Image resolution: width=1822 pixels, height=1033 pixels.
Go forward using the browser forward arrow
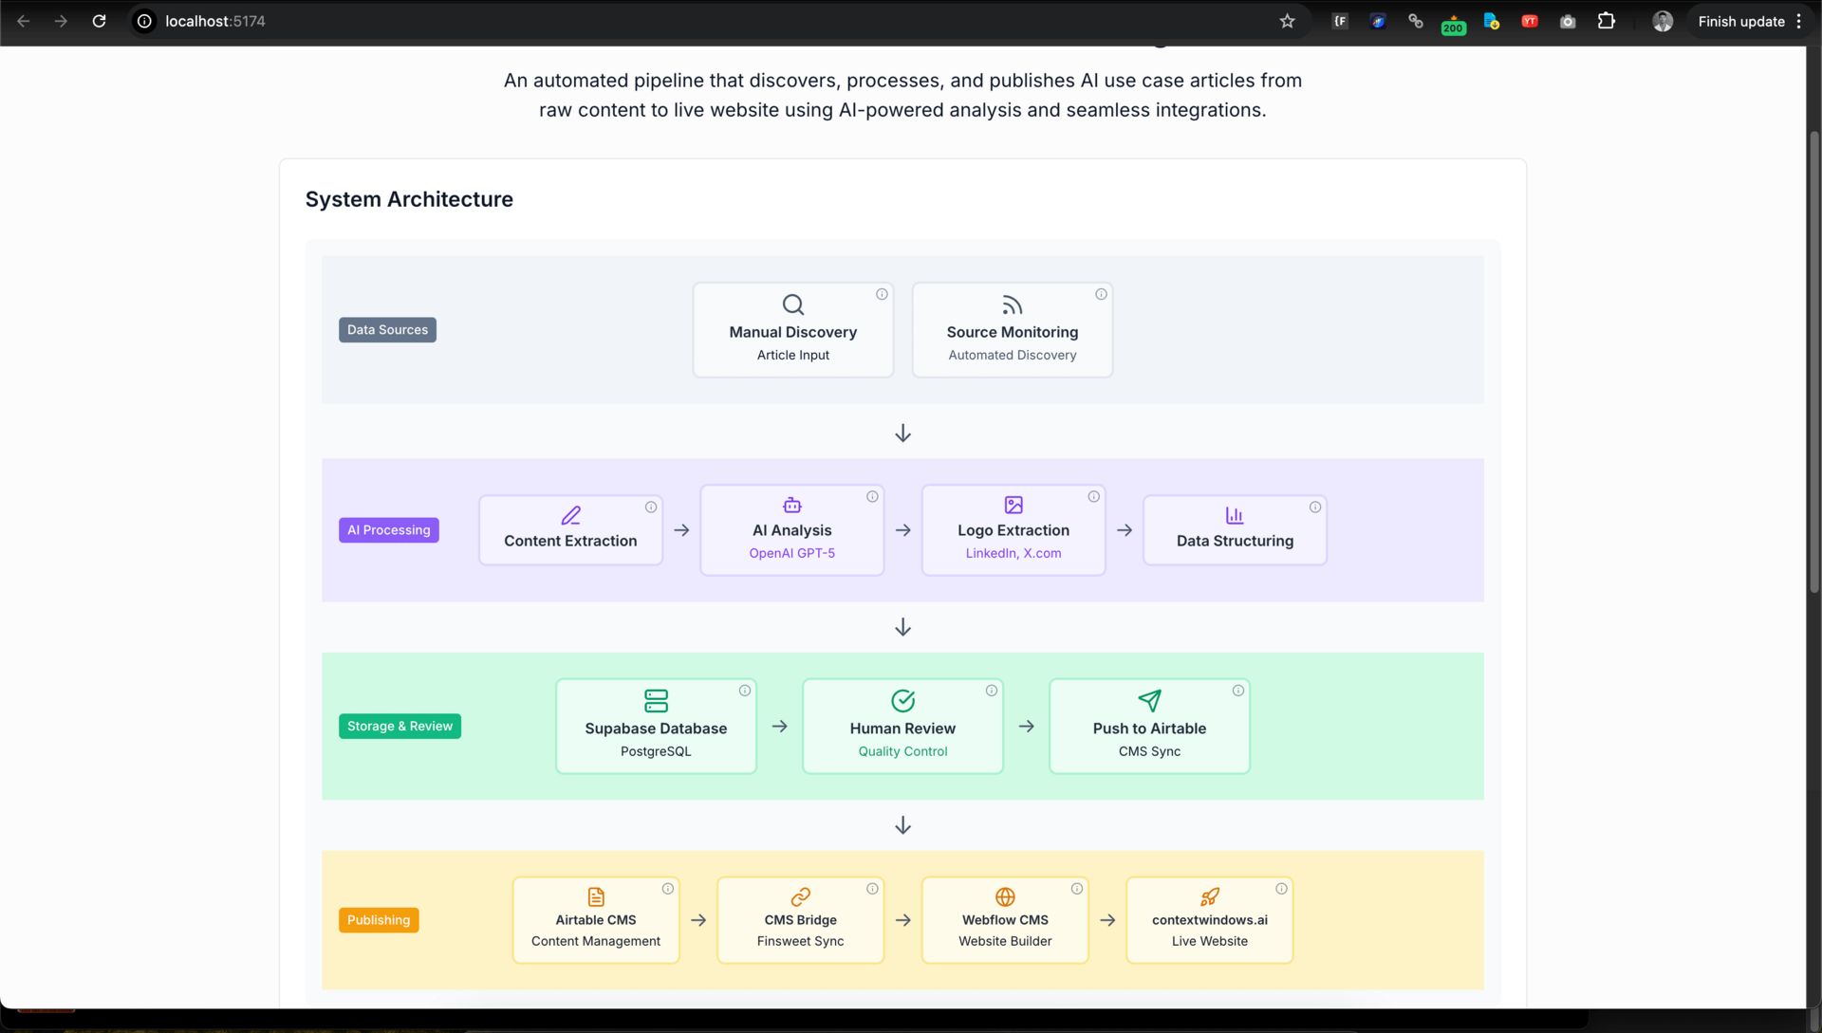(x=61, y=21)
